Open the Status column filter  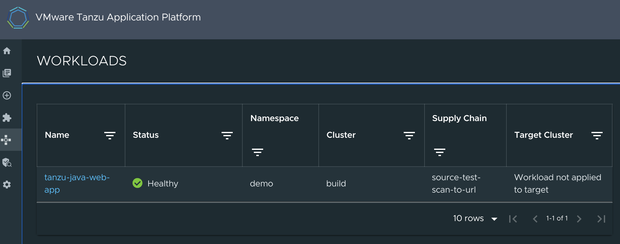[x=227, y=135]
